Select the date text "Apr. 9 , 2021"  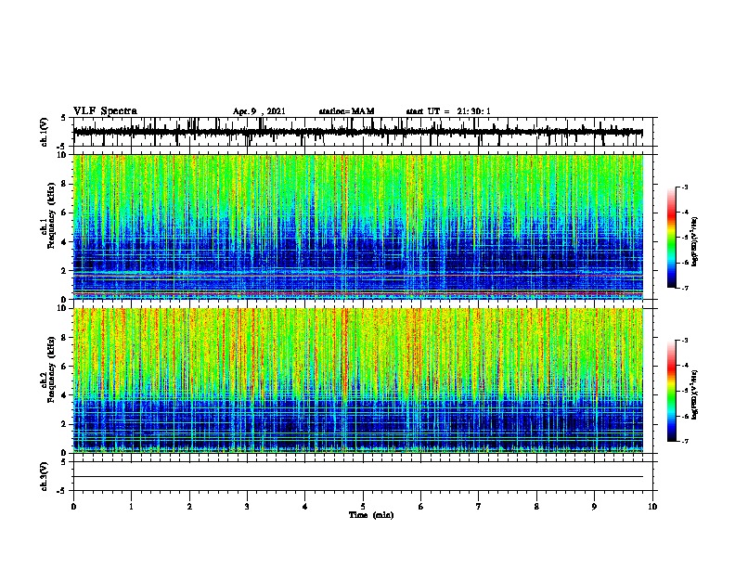pyautogui.click(x=259, y=111)
